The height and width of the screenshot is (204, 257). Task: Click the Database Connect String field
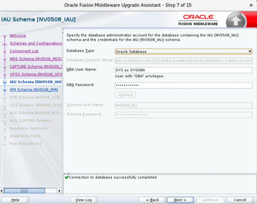coord(183,61)
